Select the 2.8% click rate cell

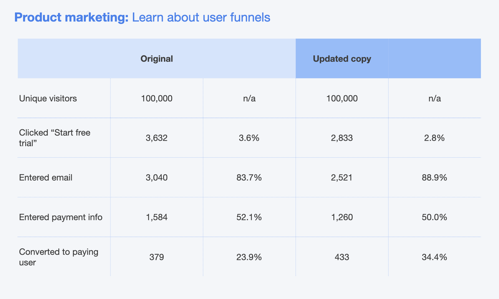point(434,138)
